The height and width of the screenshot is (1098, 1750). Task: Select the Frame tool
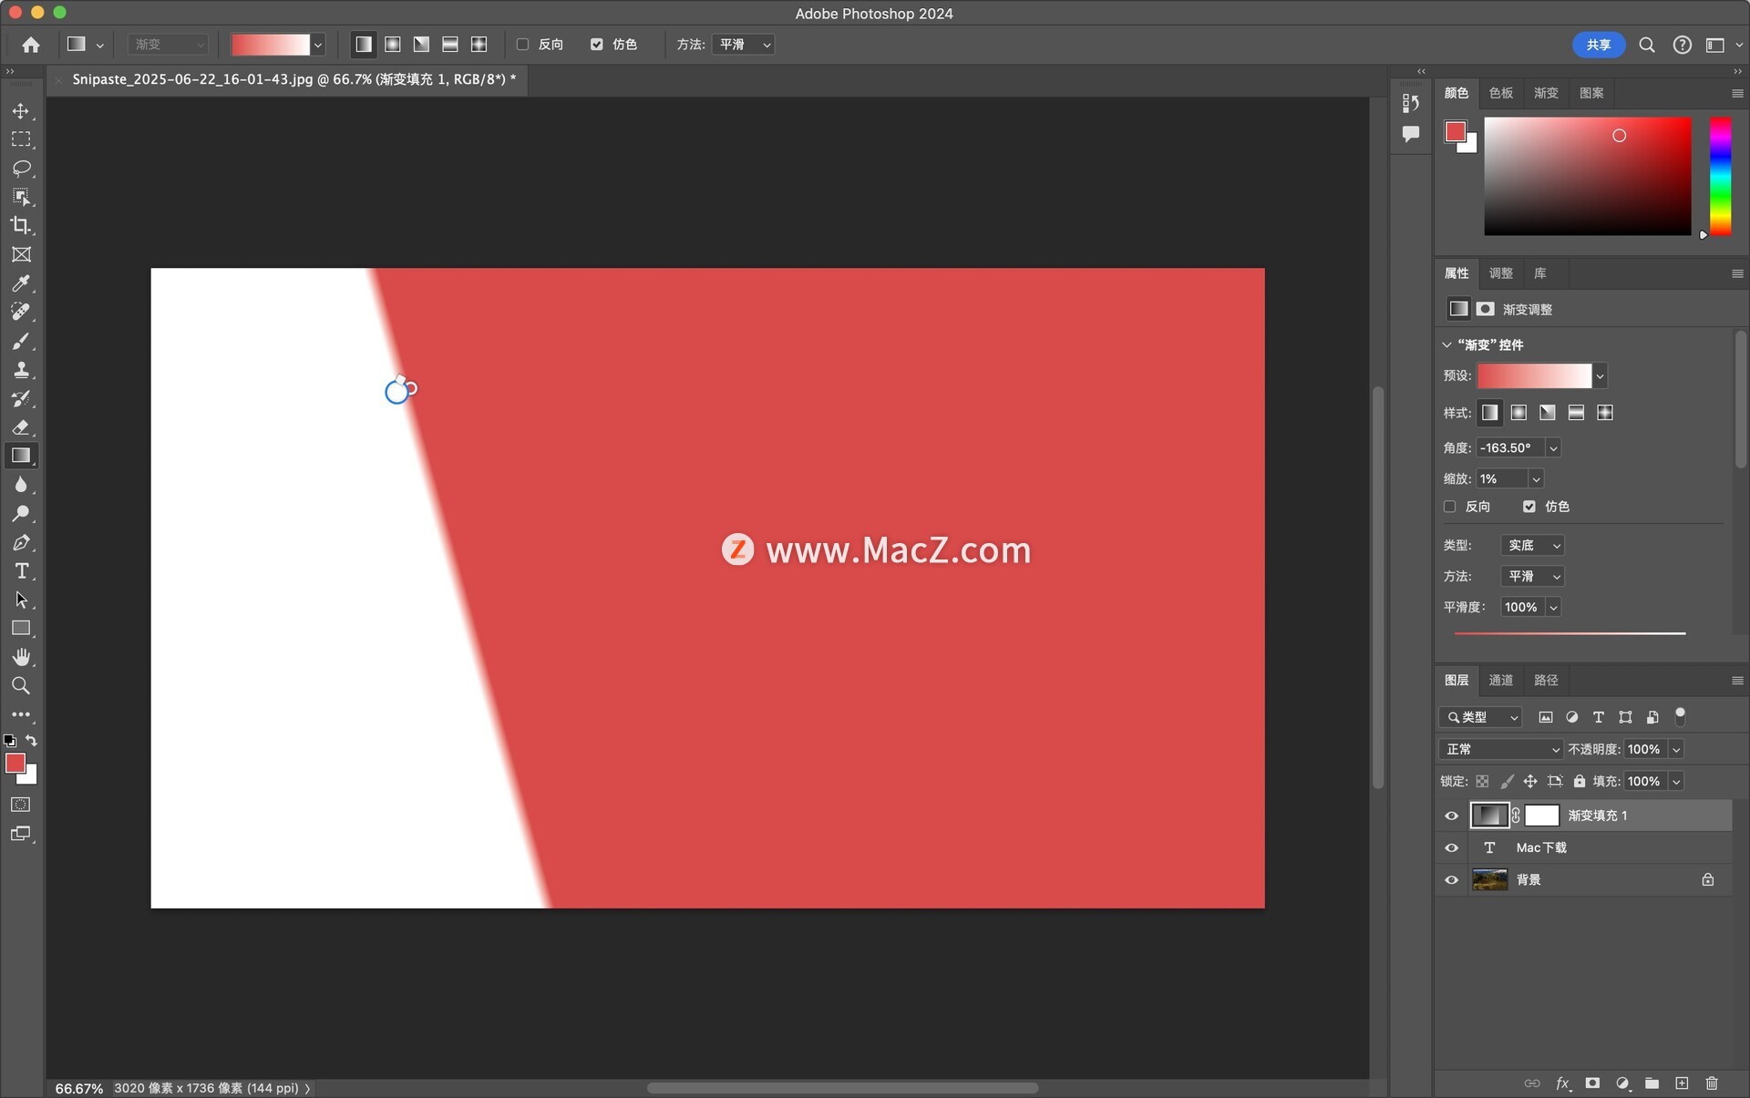coord(21,254)
